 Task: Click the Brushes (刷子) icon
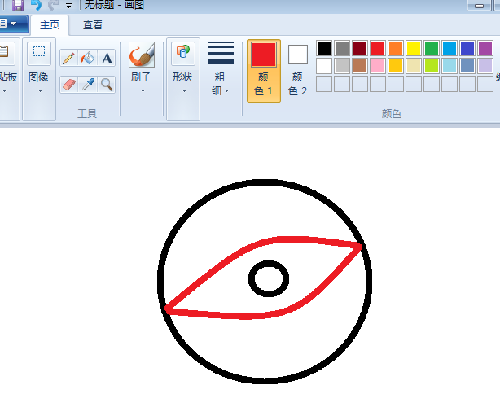[x=141, y=56]
